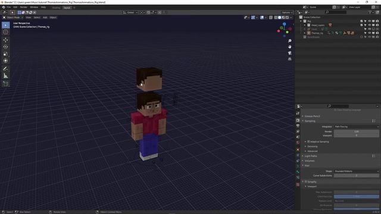
Task: Open the Global transform orientation dropdown
Action: (130, 12)
